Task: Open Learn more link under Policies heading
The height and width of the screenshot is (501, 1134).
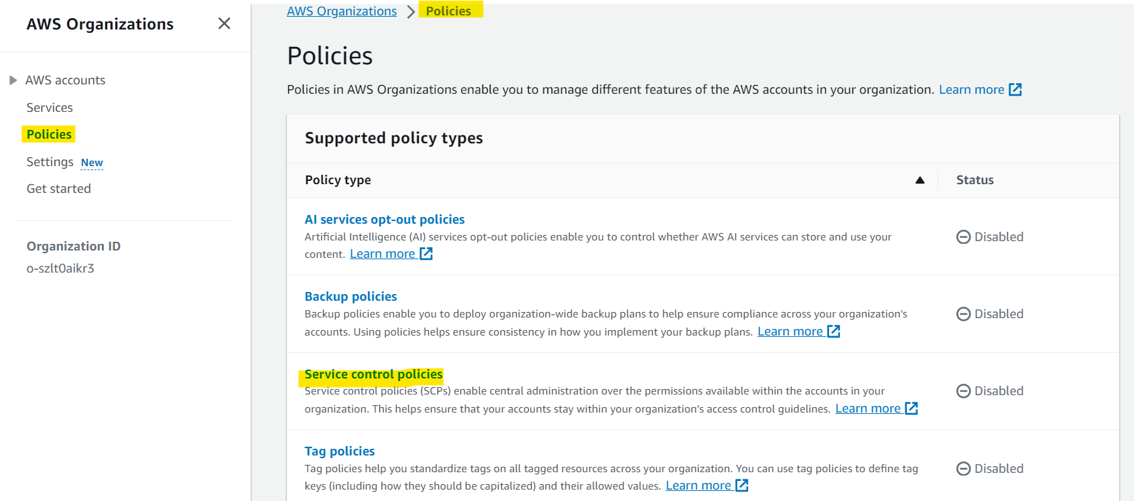Action: click(971, 90)
